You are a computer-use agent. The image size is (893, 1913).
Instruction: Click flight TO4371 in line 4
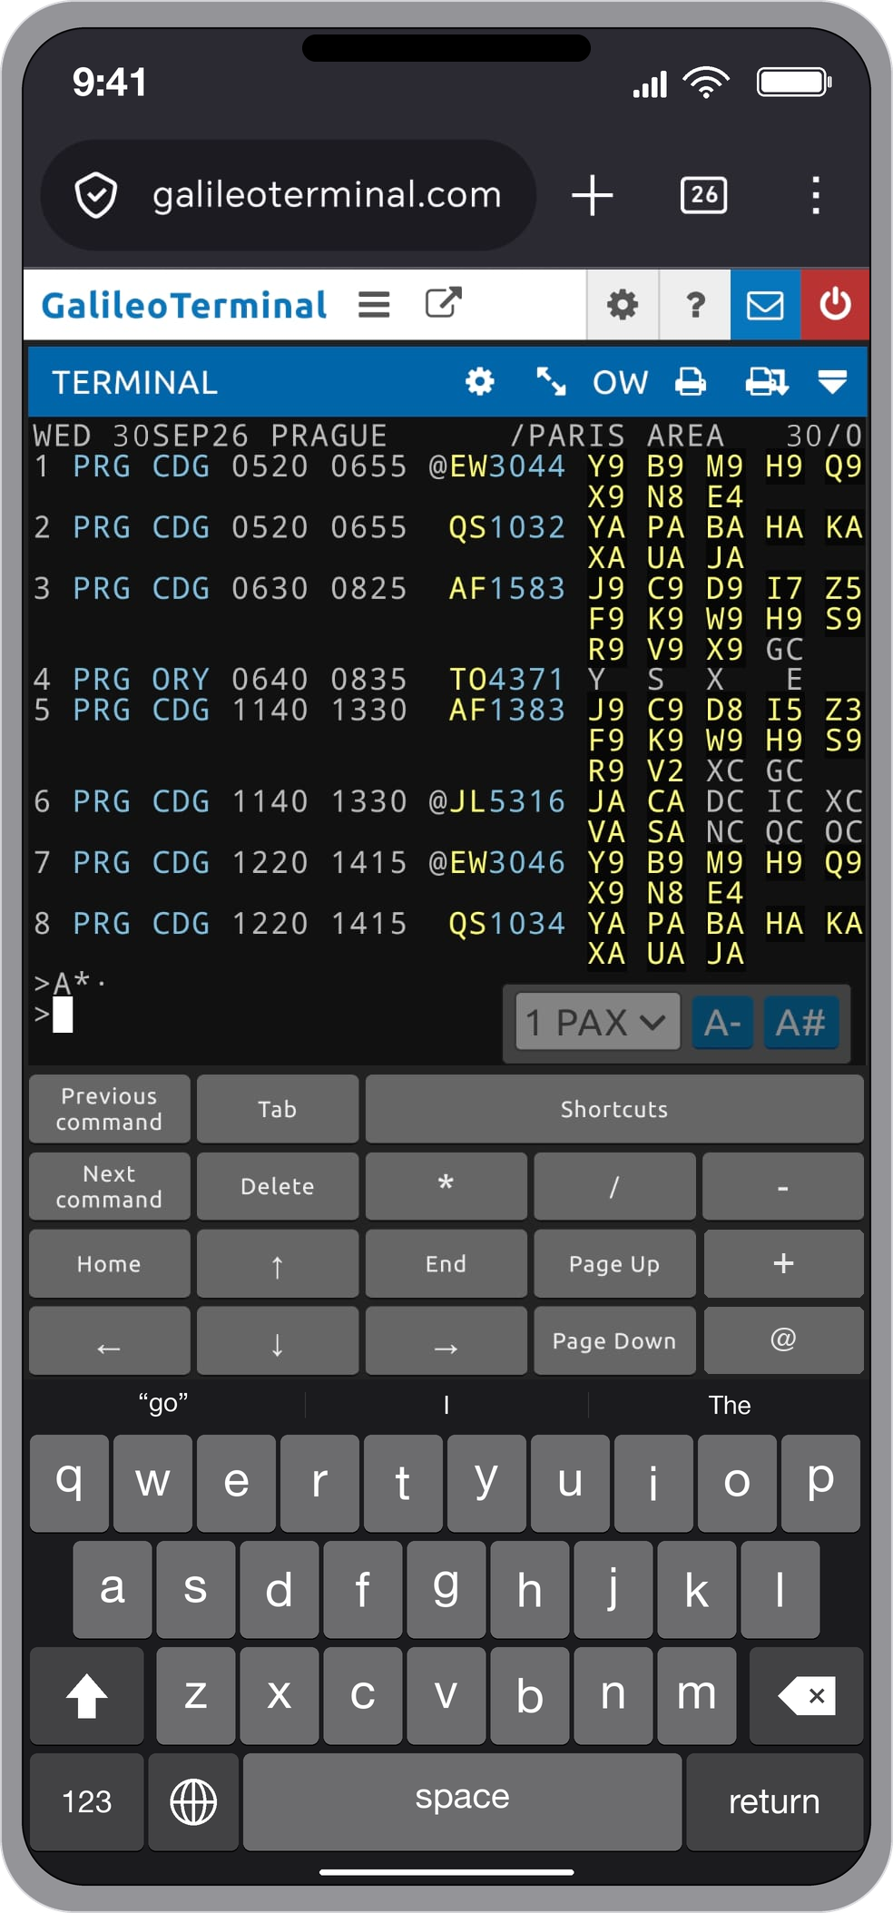[x=506, y=680]
